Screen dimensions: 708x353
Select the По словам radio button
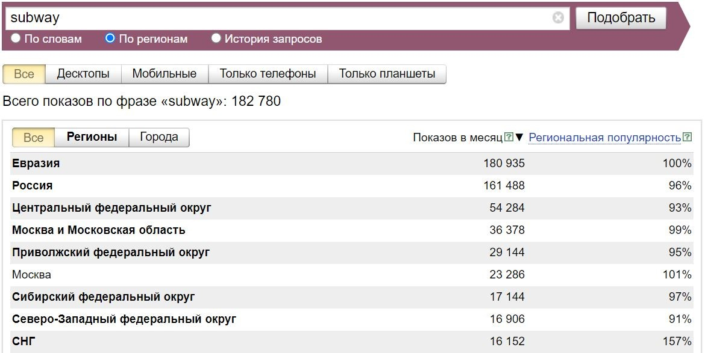point(16,38)
